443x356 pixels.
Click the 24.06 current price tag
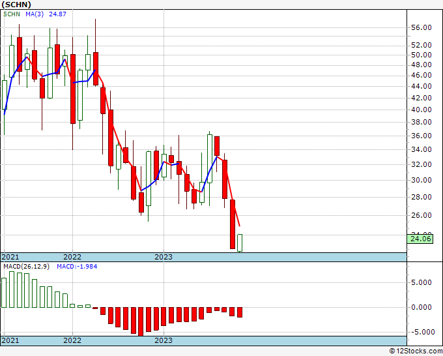[x=420, y=239]
